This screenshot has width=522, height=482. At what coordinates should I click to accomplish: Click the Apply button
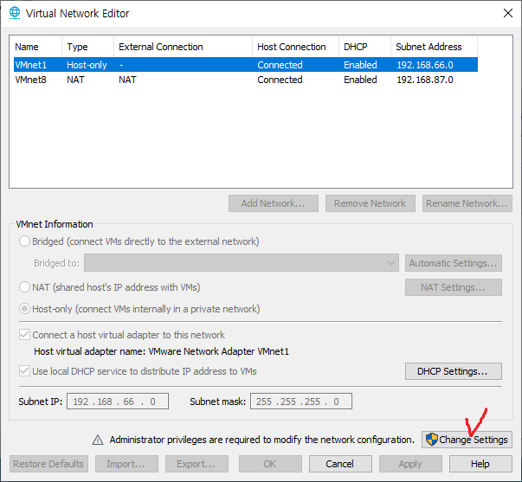click(410, 464)
